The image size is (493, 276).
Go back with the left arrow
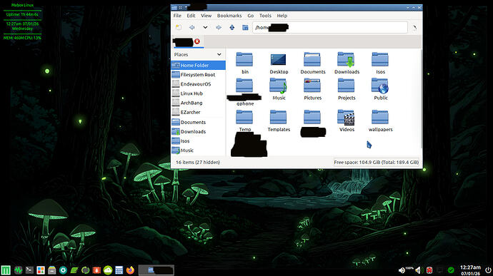(x=191, y=28)
